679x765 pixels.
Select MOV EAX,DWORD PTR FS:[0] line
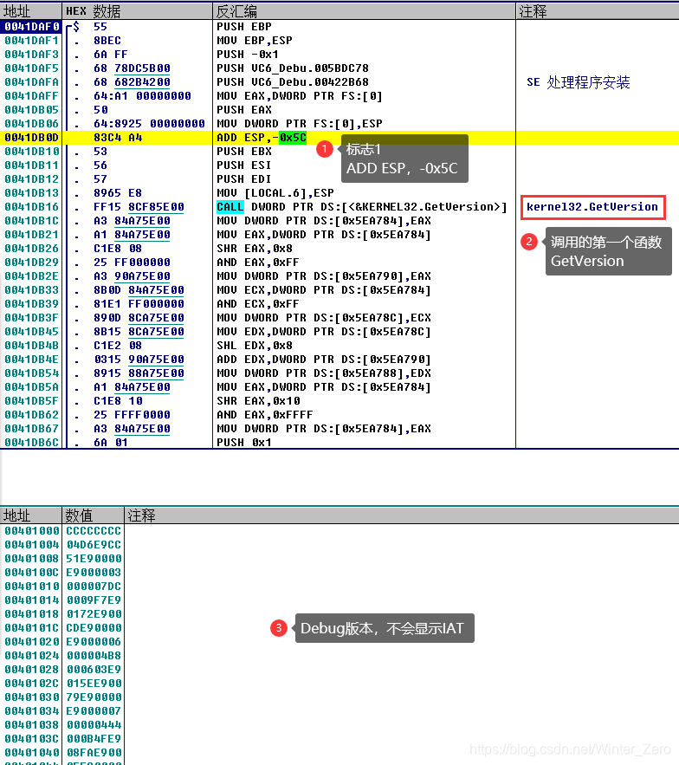point(300,96)
